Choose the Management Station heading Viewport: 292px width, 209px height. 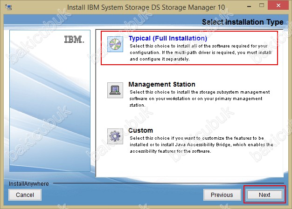click(x=162, y=84)
